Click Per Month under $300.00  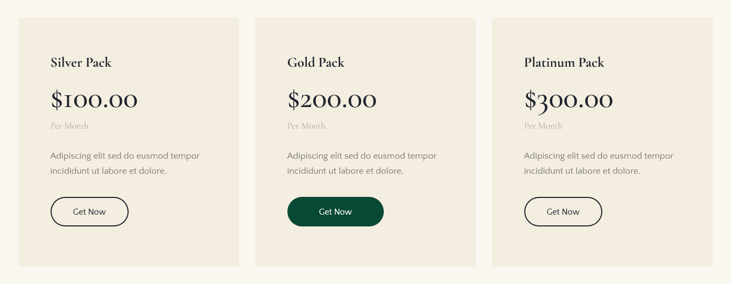[x=543, y=126]
